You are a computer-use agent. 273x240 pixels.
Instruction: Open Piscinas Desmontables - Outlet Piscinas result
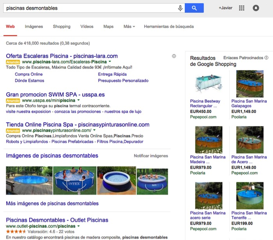(57, 220)
